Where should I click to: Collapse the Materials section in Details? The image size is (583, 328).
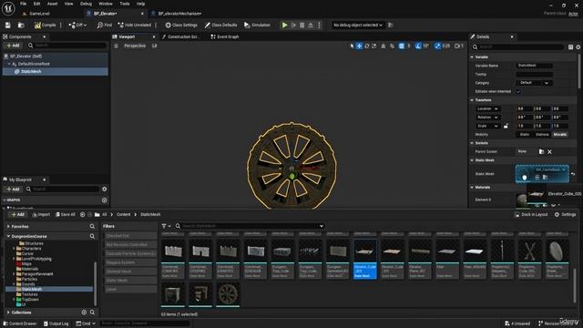pyautogui.click(x=472, y=187)
